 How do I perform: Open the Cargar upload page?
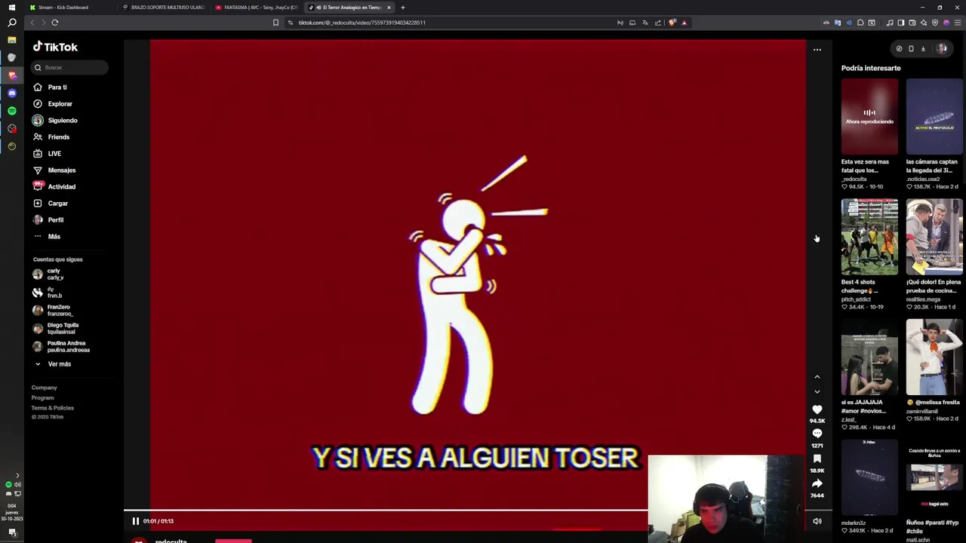point(51,204)
